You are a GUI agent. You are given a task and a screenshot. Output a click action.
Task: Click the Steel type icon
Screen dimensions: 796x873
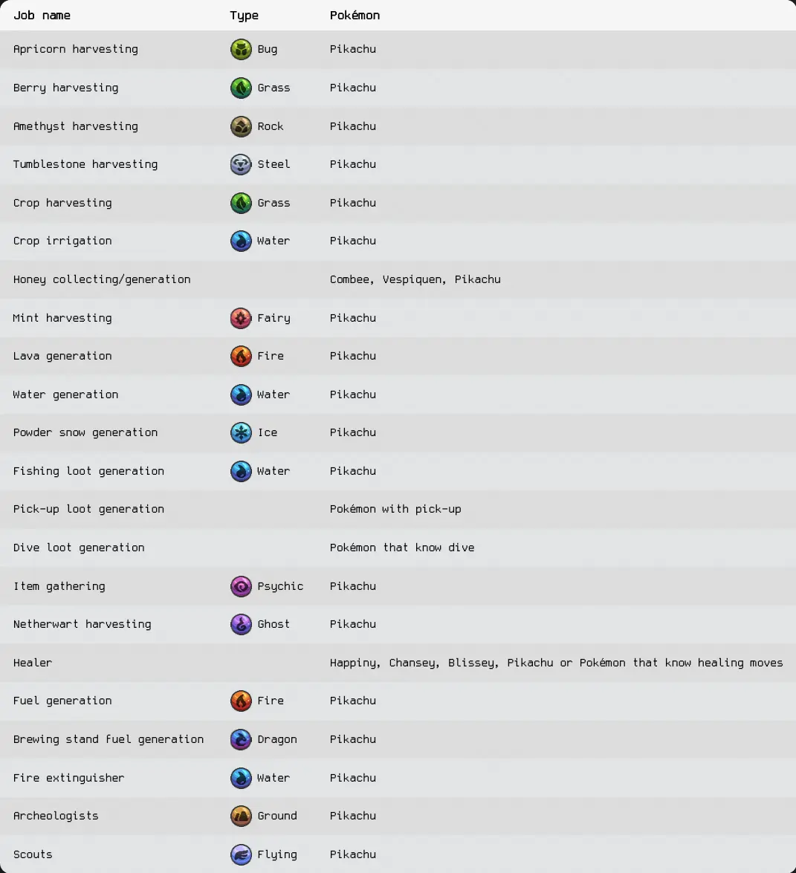241,164
